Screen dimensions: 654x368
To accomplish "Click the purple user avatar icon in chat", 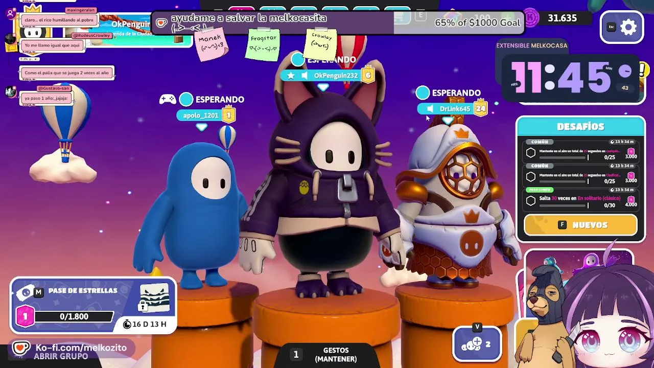I will pyautogui.click(x=10, y=13).
